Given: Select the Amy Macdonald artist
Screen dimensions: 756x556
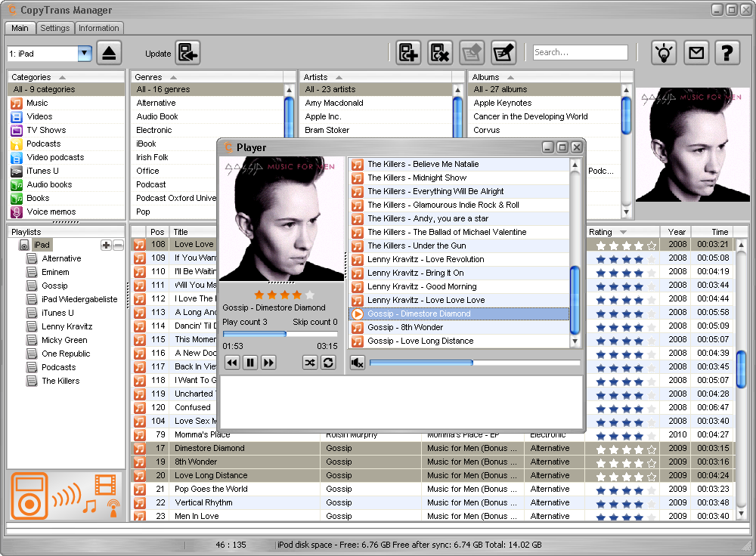Looking at the screenshot, I should (376, 103).
